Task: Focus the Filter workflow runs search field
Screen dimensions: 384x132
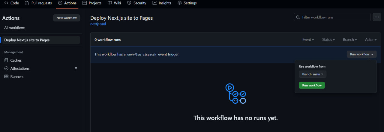Action: coord(332,17)
